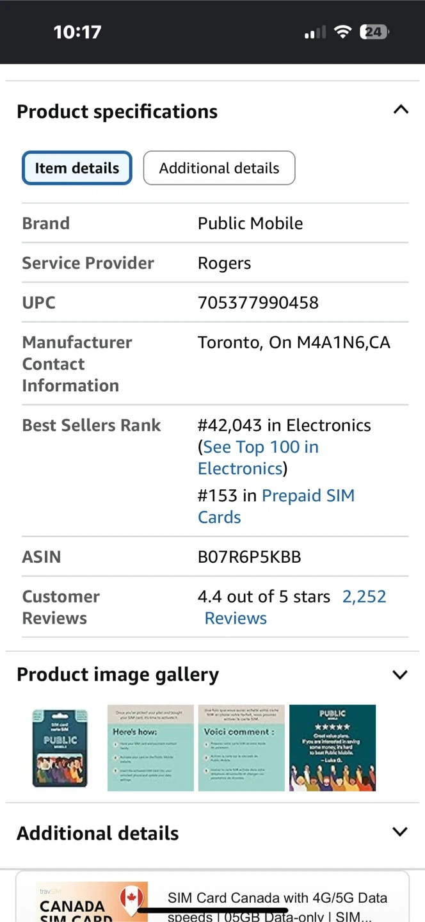Open the Prepaid SIM Cards category link
The height and width of the screenshot is (922, 425).
point(307,496)
